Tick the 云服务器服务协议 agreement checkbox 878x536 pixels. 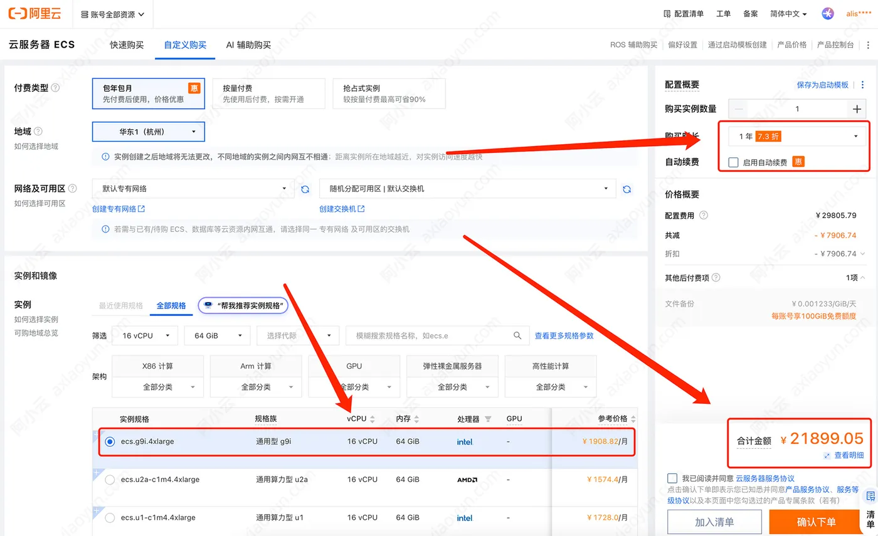[x=672, y=478]
